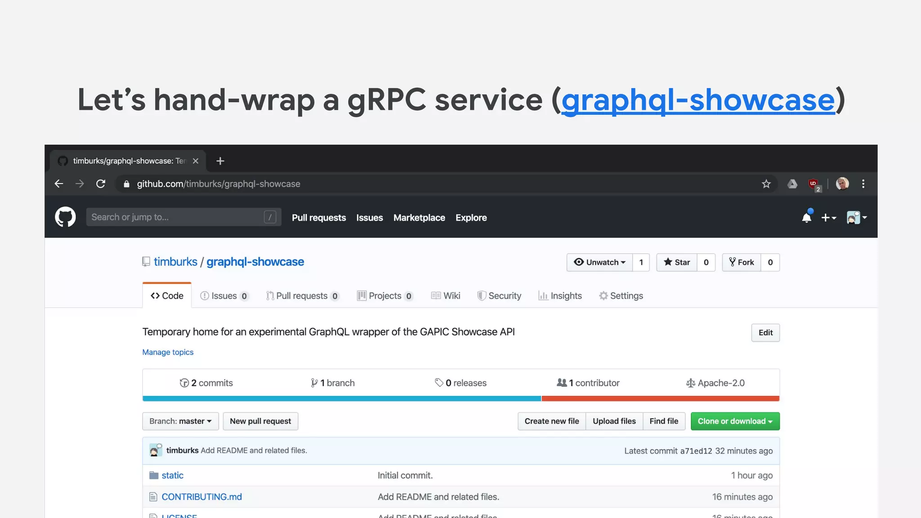Edit the repository description
The height and width of the screenshot is (518, 921).
pyautogui.click(x=765, y=333)
